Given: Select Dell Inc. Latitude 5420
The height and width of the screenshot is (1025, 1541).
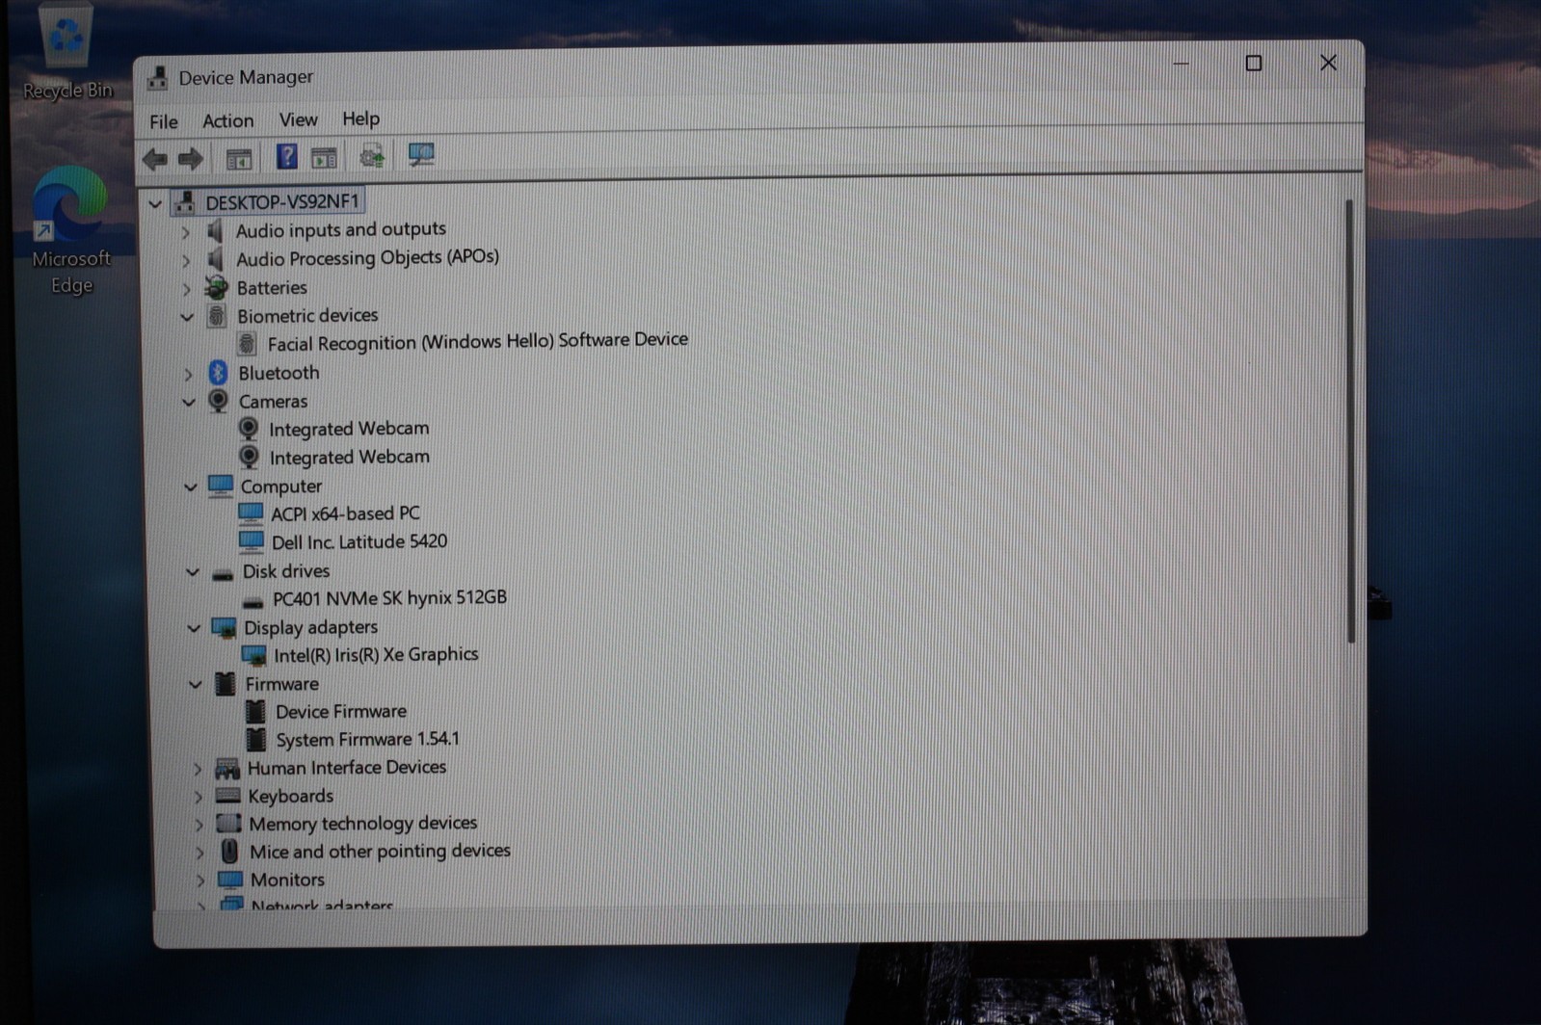Looking at the screenshot, I should [x=359, y=542].
